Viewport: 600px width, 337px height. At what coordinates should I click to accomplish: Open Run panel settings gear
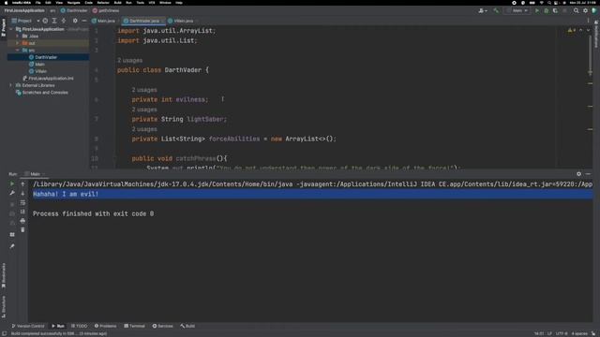579,174
